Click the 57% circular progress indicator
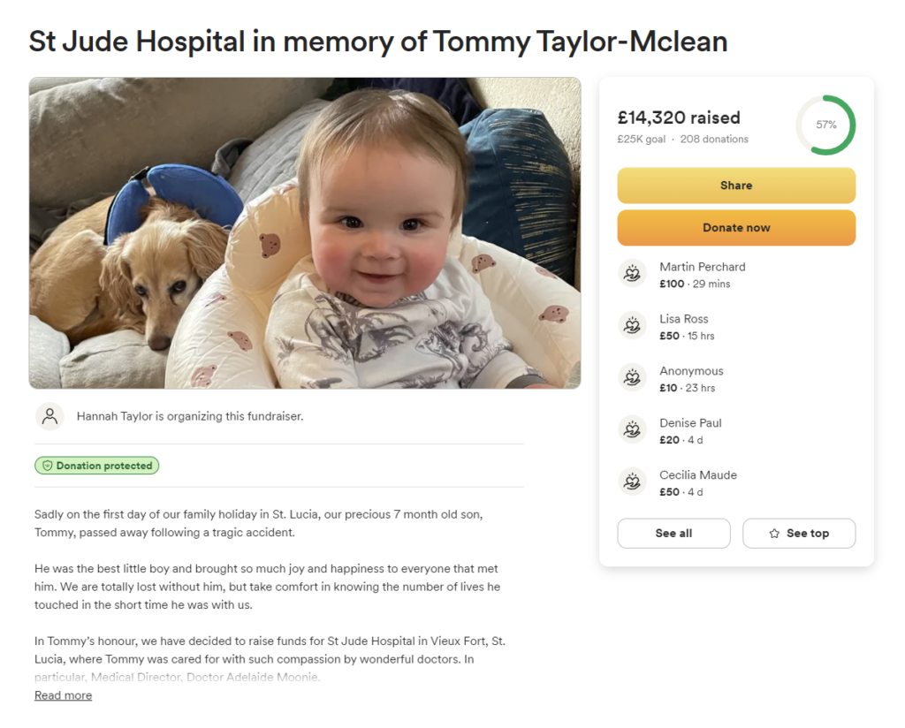The image size is (905, 728). pyautogui.click(x=825, y=125)
